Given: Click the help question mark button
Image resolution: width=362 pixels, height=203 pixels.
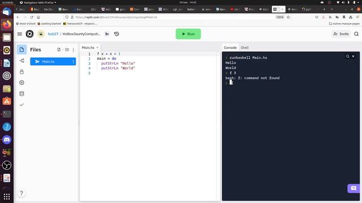Looking at the screenshot, I should point(21,193).
